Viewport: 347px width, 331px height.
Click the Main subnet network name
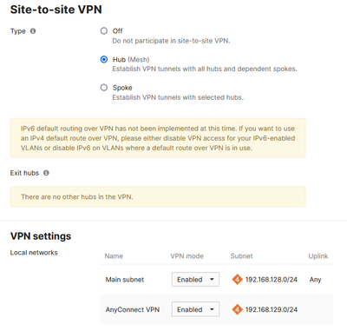(x=125, y=280)
